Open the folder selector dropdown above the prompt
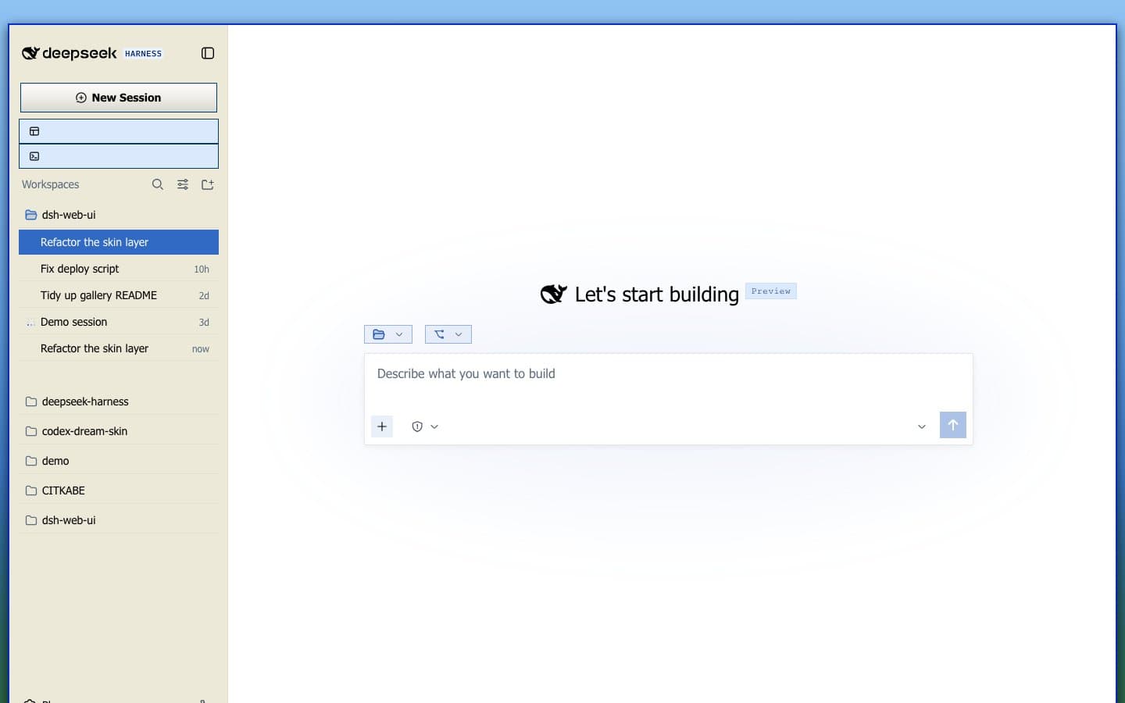The image size is (1125, 703). click(x=388, y=334)
